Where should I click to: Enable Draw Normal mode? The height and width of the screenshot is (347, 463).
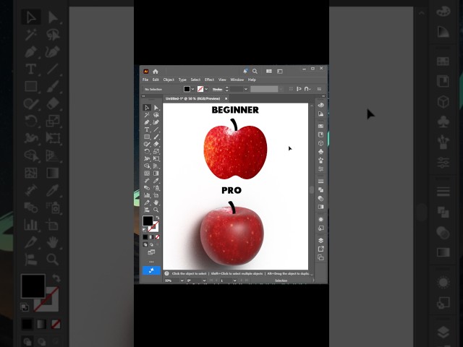145,244
